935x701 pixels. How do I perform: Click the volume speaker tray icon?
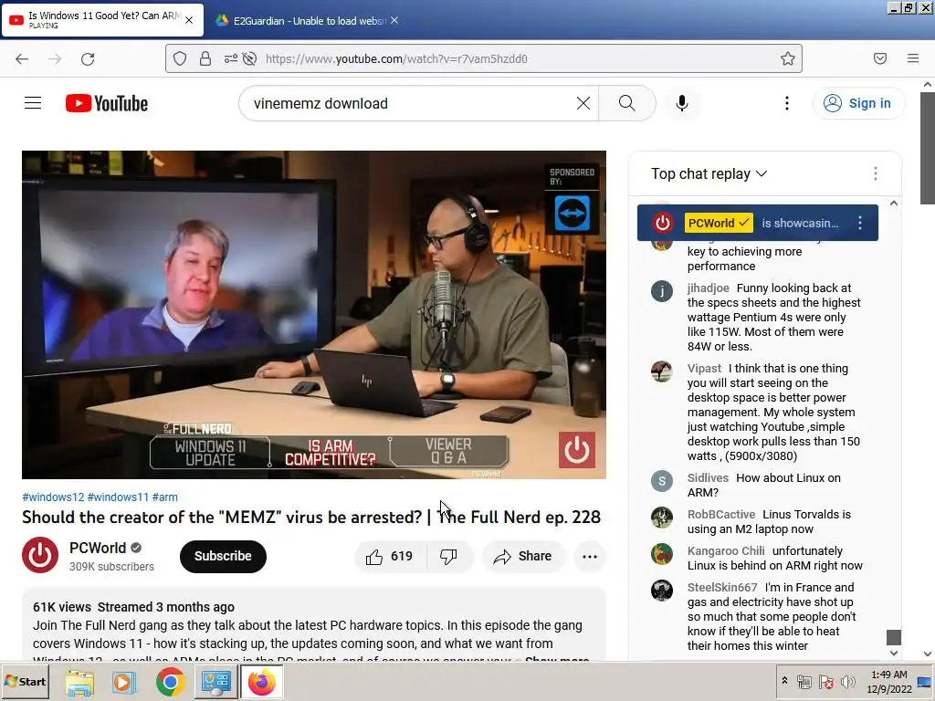point(847,681)
